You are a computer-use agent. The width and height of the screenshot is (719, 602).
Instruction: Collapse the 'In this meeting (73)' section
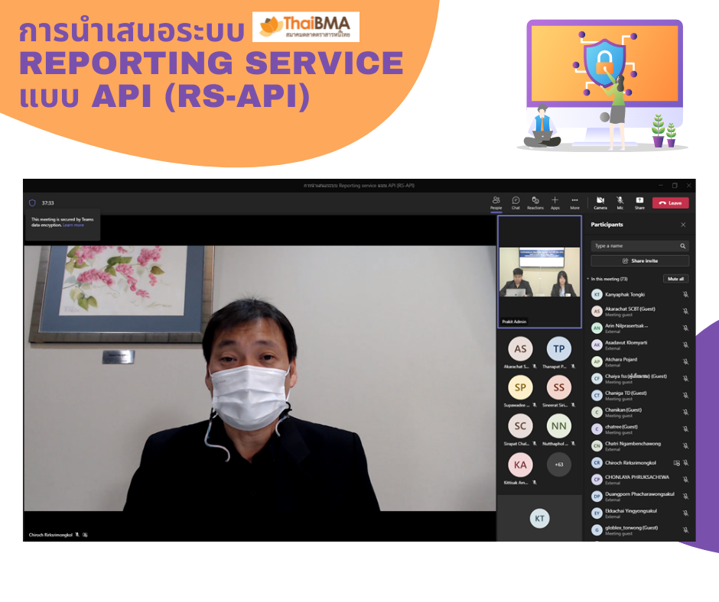587,279
